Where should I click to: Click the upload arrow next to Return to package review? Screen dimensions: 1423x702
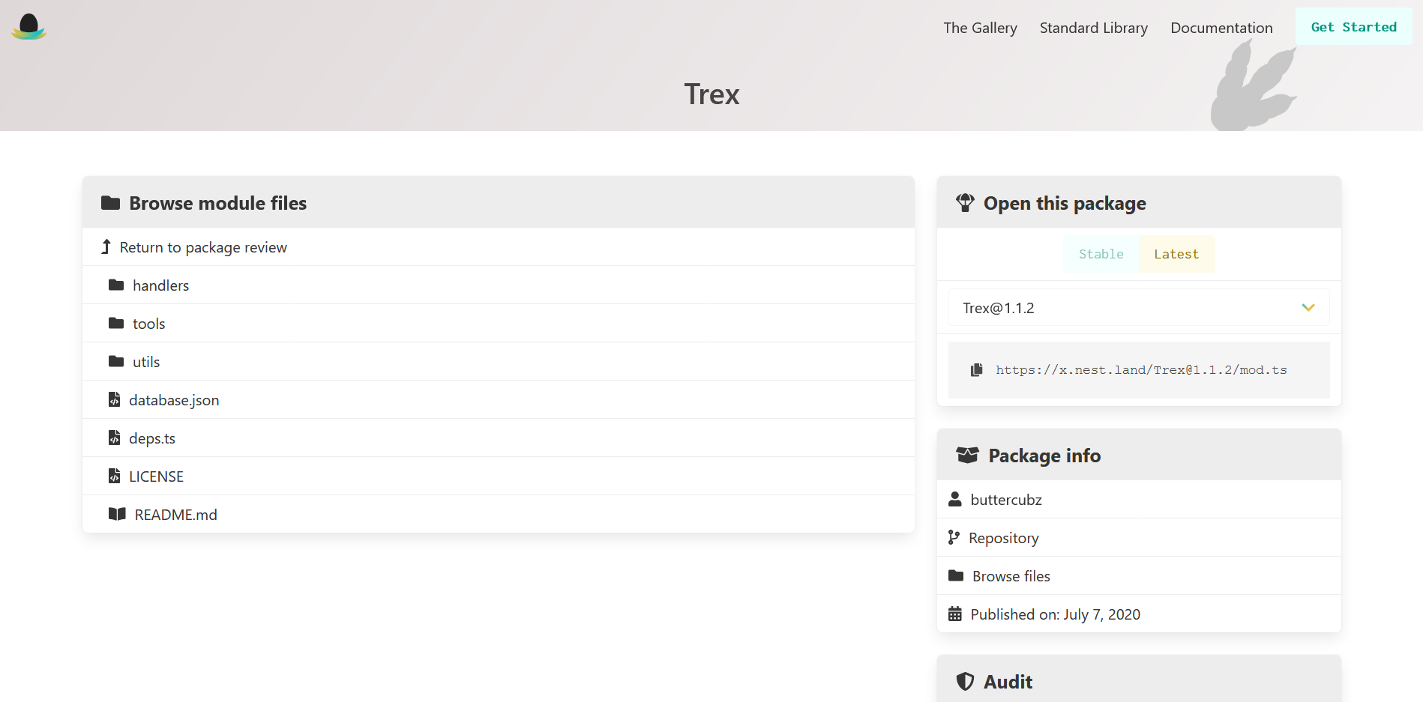coord(105,246)
